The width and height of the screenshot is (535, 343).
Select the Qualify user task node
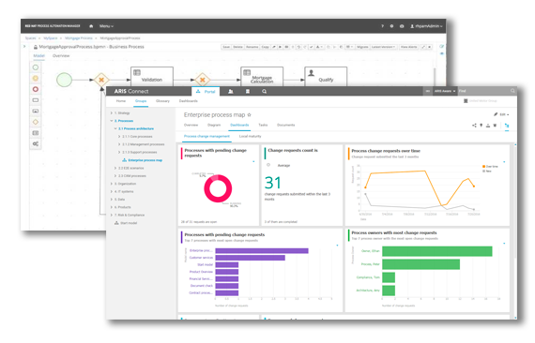point(326,77)
